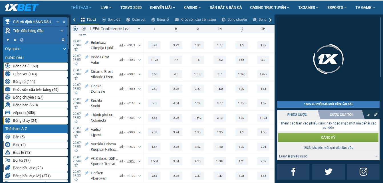Open the ESPORTS menu

tap(337, 7)
